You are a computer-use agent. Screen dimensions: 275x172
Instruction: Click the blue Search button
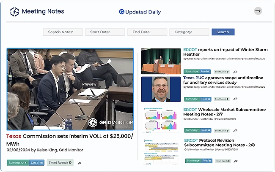(223, 32)
